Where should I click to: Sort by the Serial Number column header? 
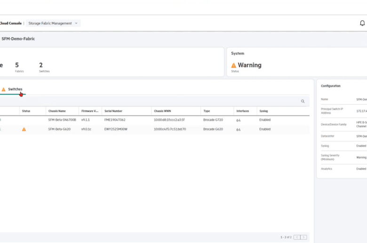click(113, 111)
